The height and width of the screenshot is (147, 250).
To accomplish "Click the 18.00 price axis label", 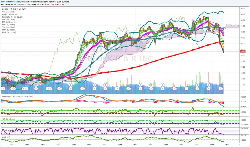I will (x=243, y=73).
